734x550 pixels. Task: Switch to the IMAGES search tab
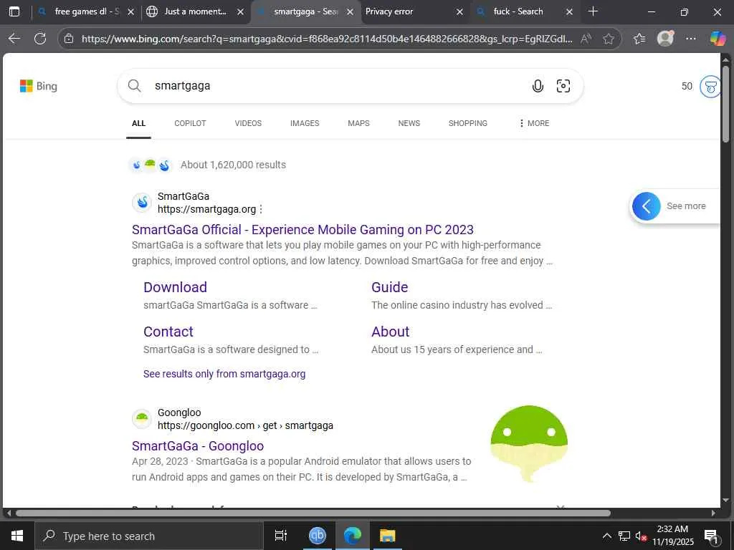pyautogui.click(x=305, y=123)
